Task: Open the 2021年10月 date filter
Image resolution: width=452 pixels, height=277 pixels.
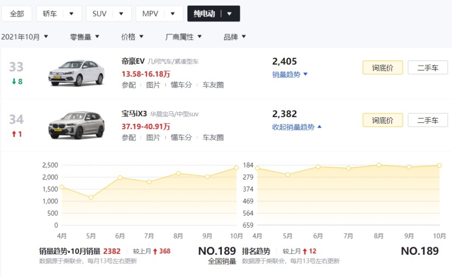Action: coord(24,37)
